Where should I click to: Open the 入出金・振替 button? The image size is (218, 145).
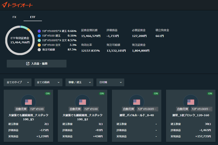click(36, 64)
